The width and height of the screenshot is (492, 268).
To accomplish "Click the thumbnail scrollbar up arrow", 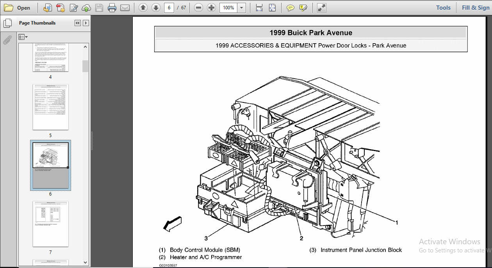I will point(86,46).
